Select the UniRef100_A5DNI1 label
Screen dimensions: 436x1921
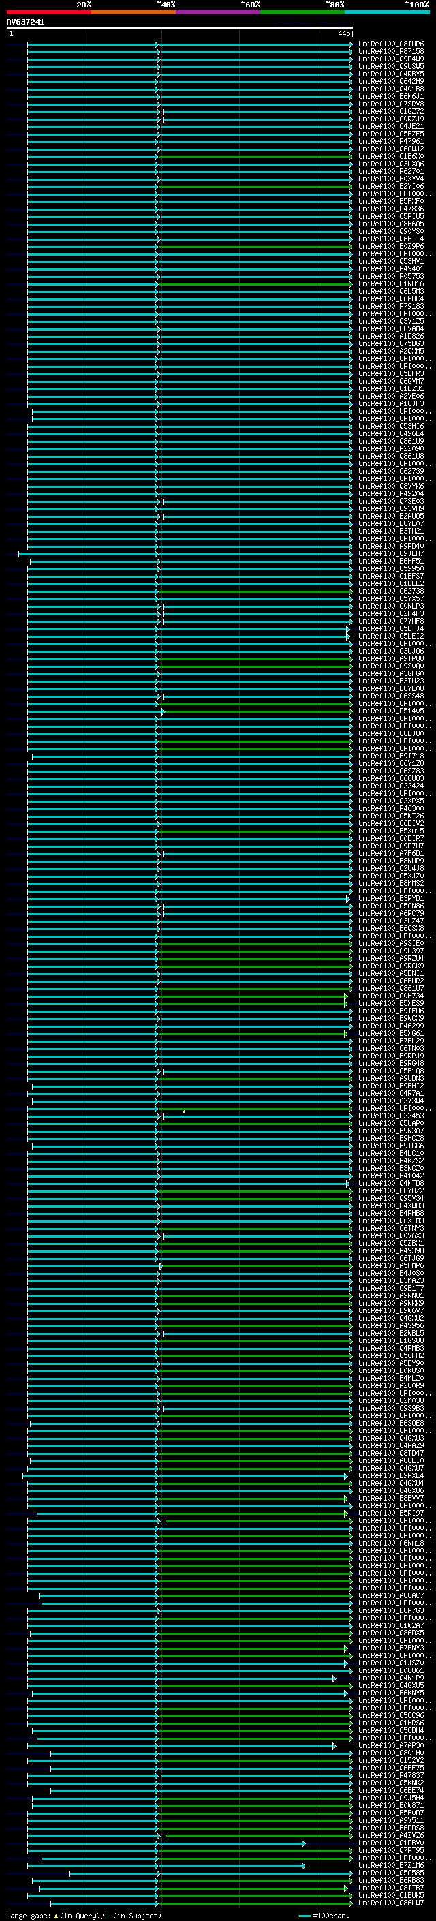(390, 973)
